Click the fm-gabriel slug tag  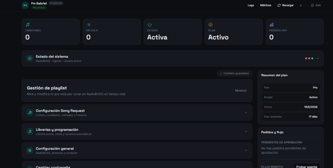[x=56, y=3]
